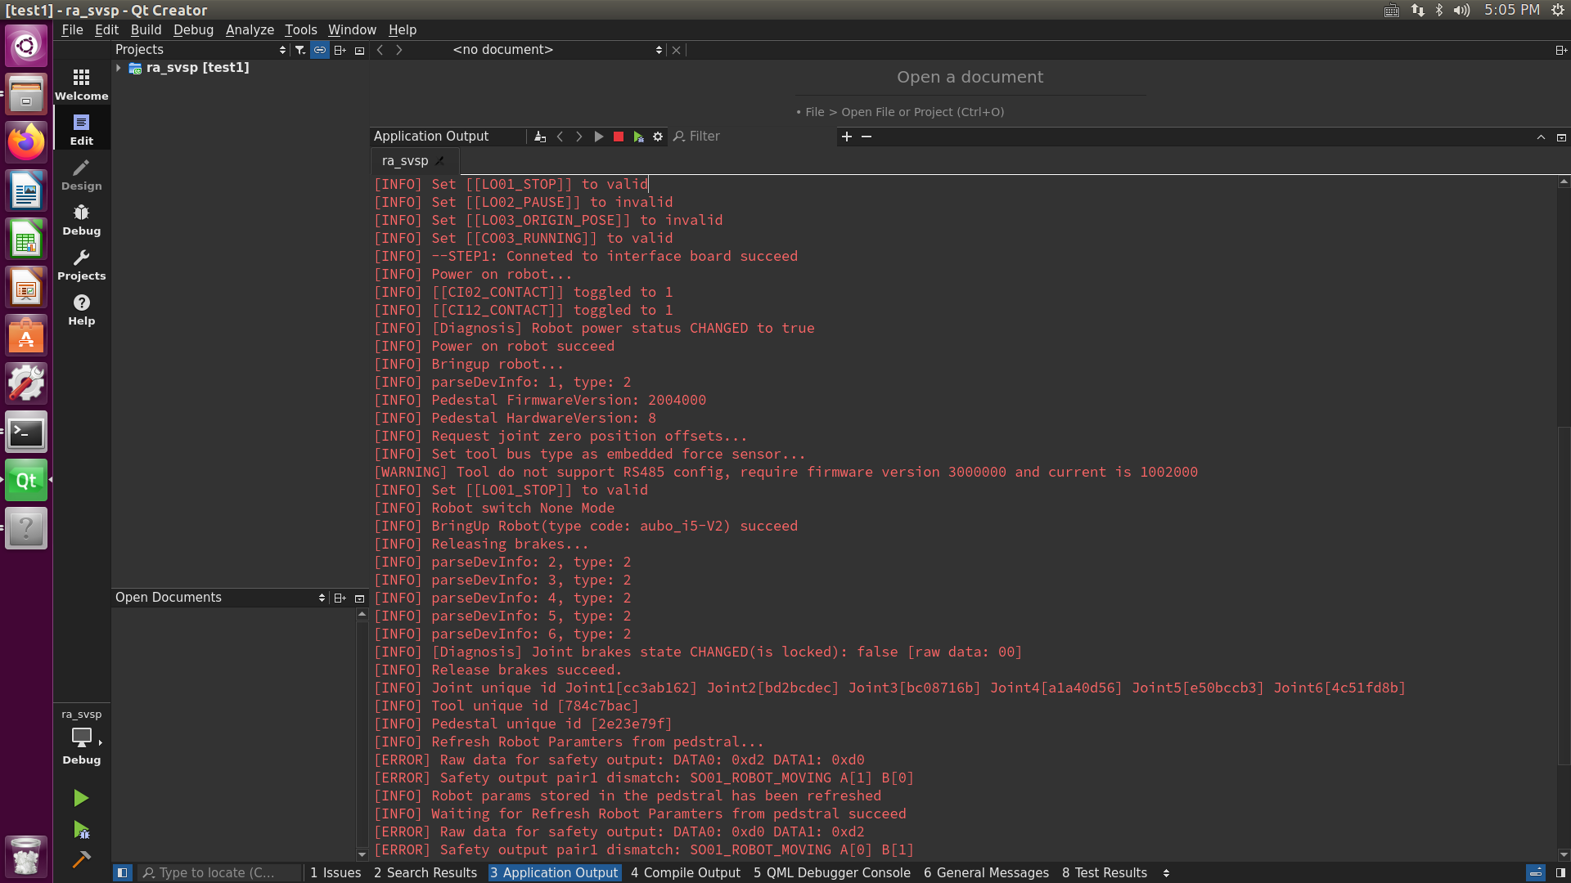Image resolution: width=1571 pixels, height=883 pixels.
Task: Open Application Output settings gear
Action: click(x=658, y=137)
